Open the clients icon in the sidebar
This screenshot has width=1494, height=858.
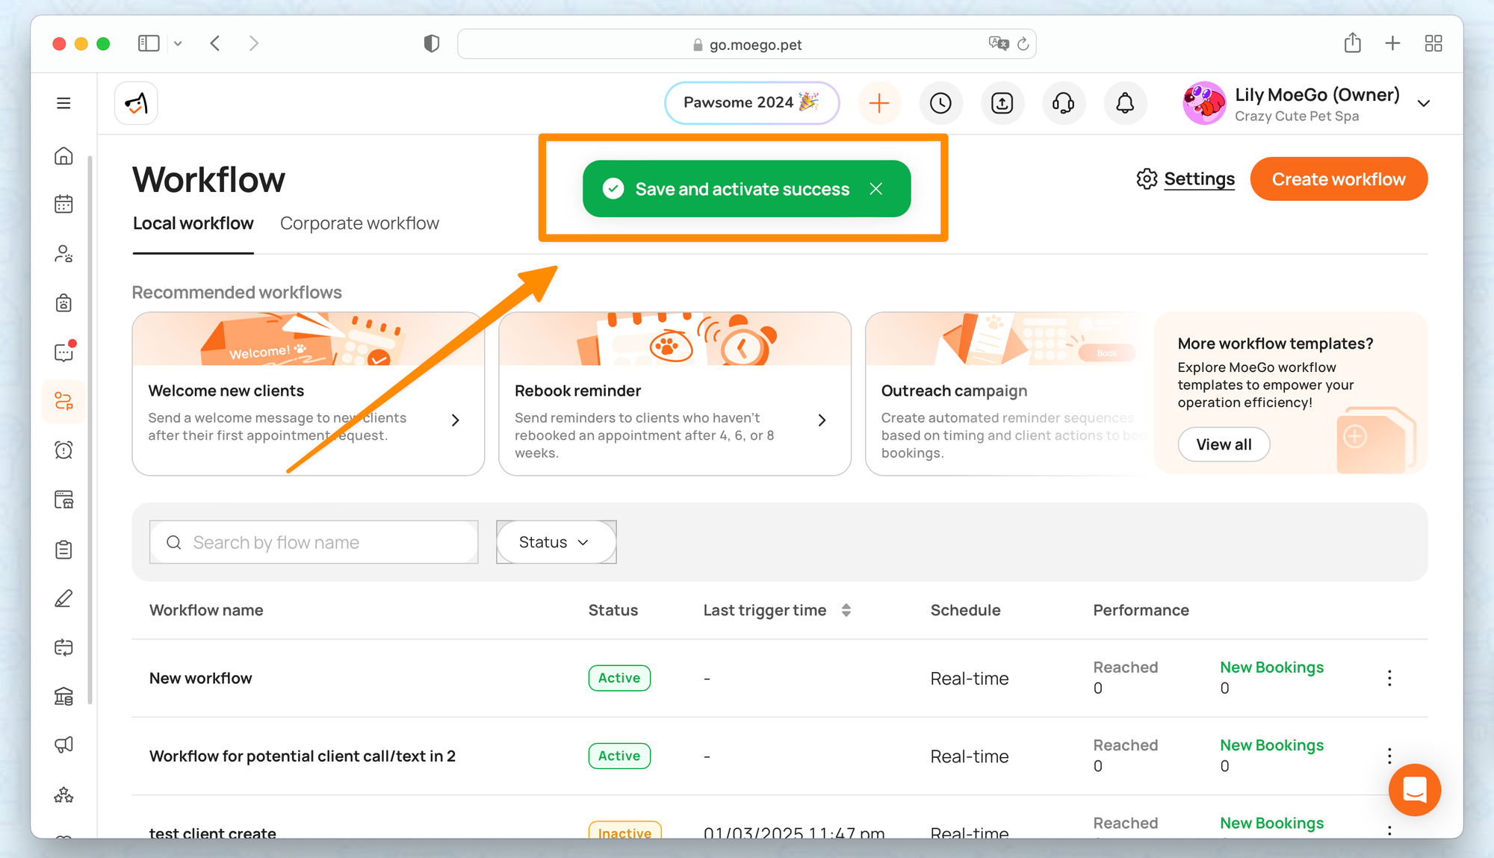point(63,254)
